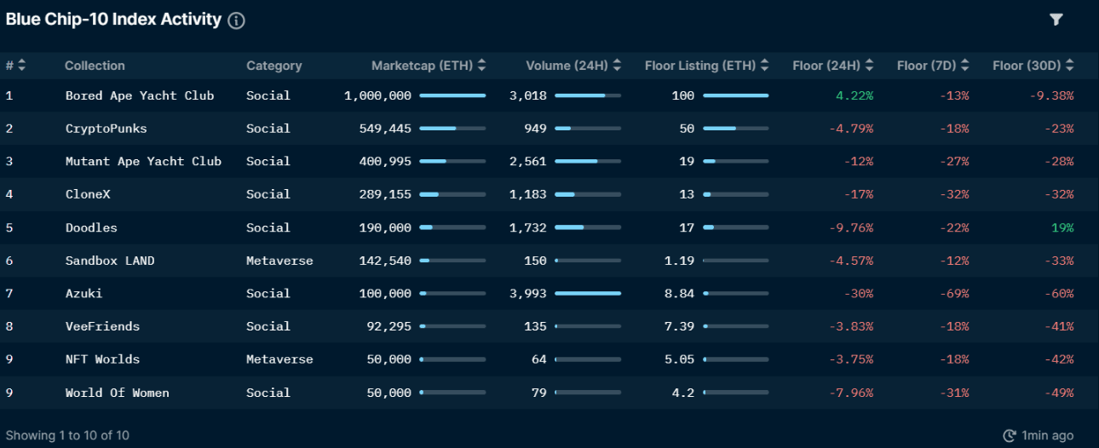
Task: Click volume value 3,993
Action: pos(528,293)
